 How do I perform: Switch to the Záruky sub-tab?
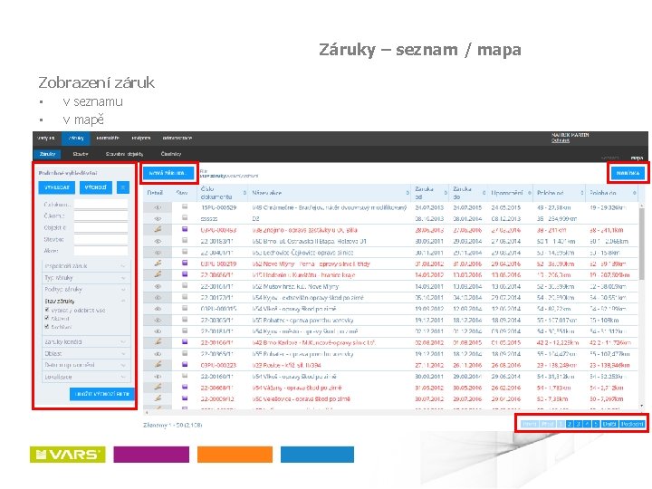[x=47, y=154]
